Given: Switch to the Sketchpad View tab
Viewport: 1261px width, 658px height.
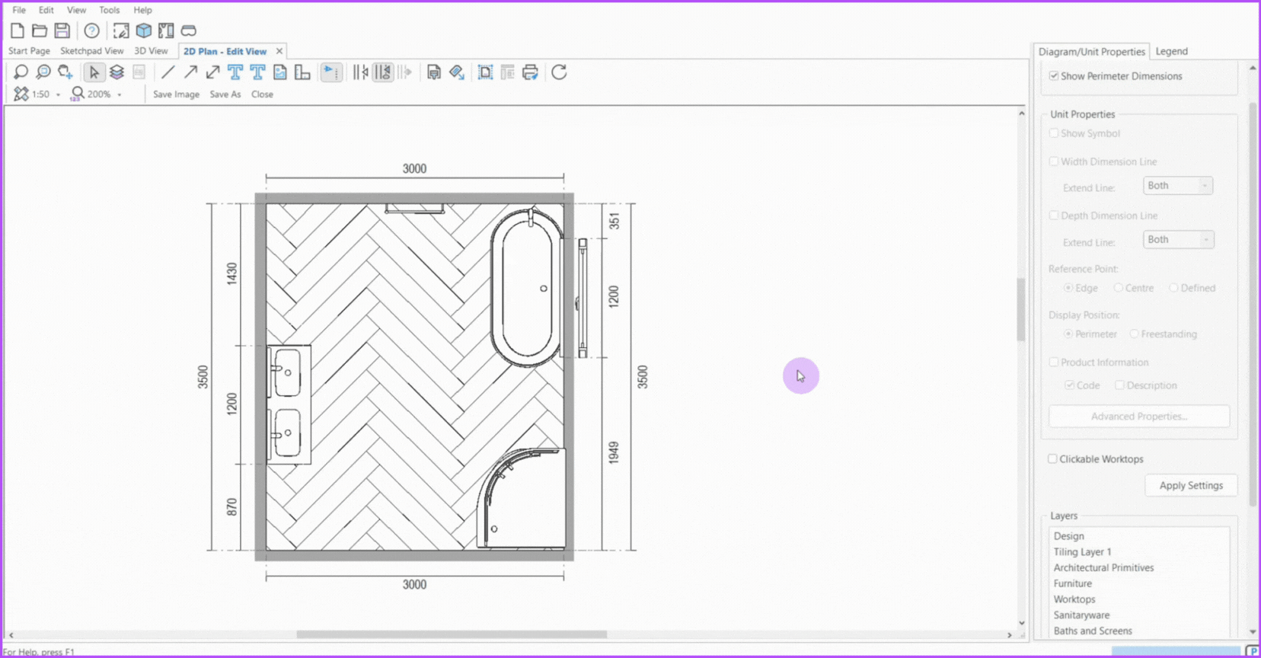Looking at the screenshot, I should pos(92,51).
